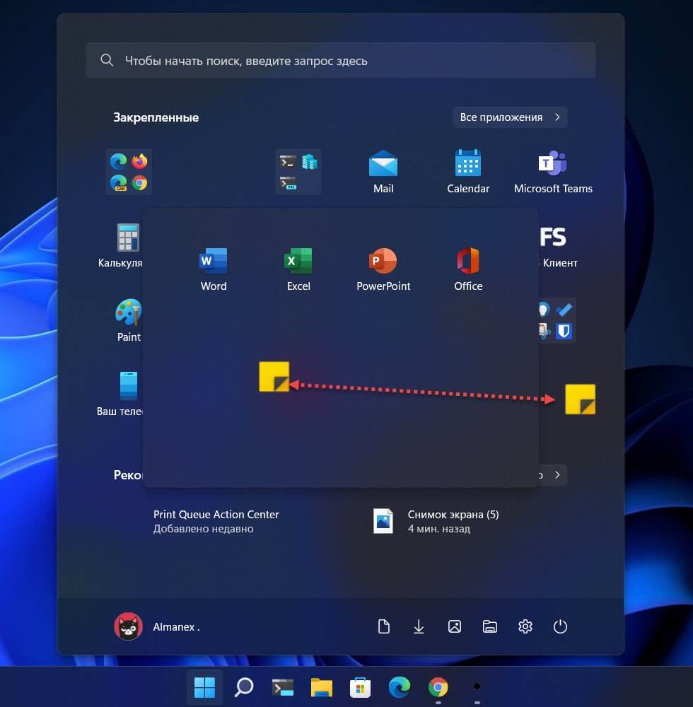Launch Windows Terminal from the taskbar

pyautogui.click(x=283, y=687)
